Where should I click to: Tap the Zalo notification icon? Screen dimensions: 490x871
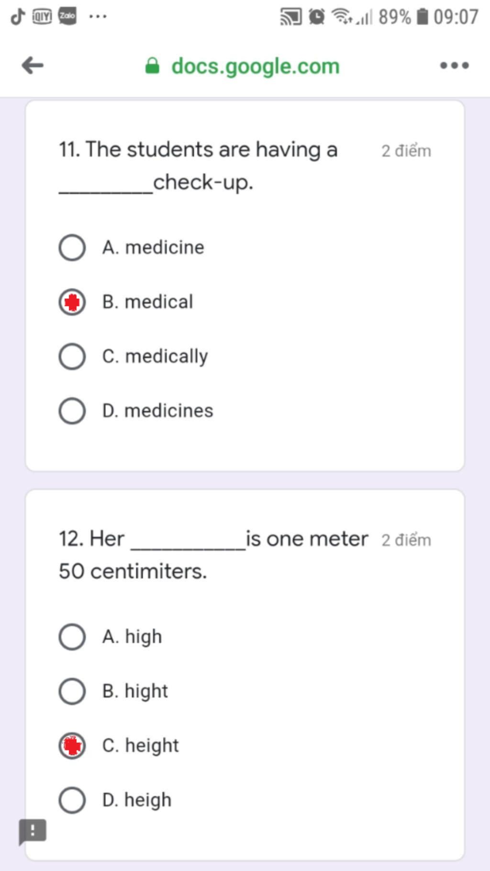67,16
